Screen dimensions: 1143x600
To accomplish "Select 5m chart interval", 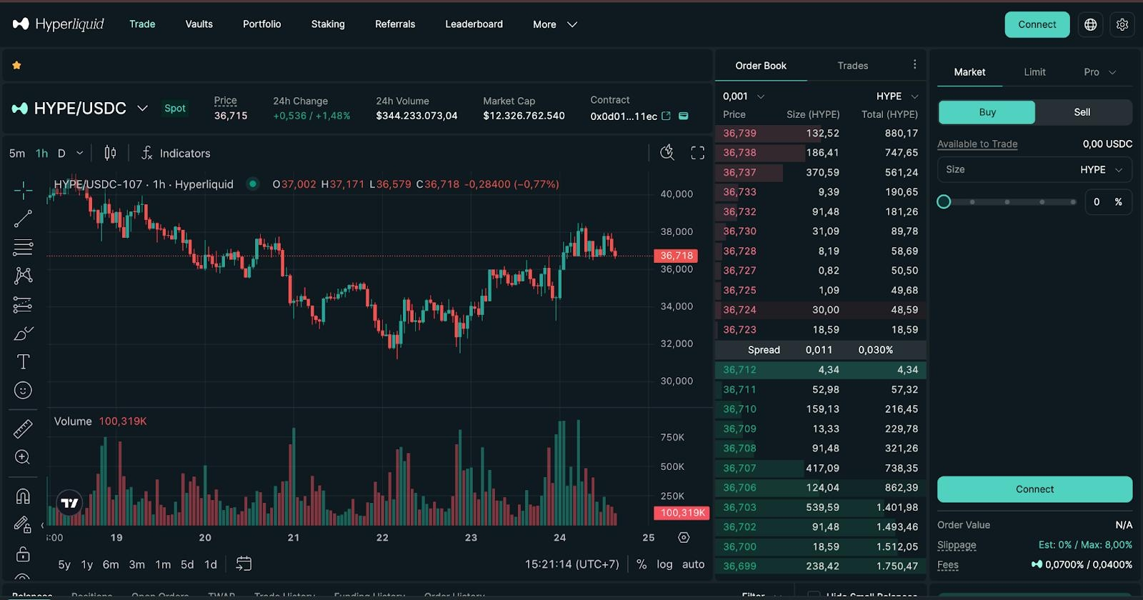I will (17, 153).
